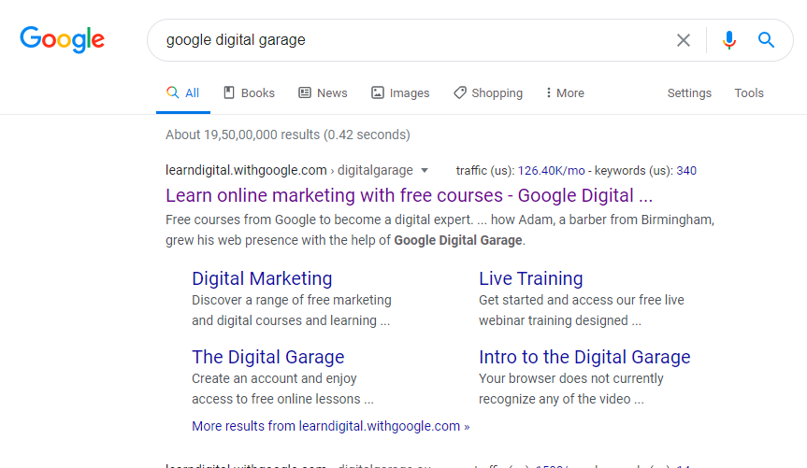Click the magnifier icon in the All tab
807x468 pixels.
click(172, 92)
